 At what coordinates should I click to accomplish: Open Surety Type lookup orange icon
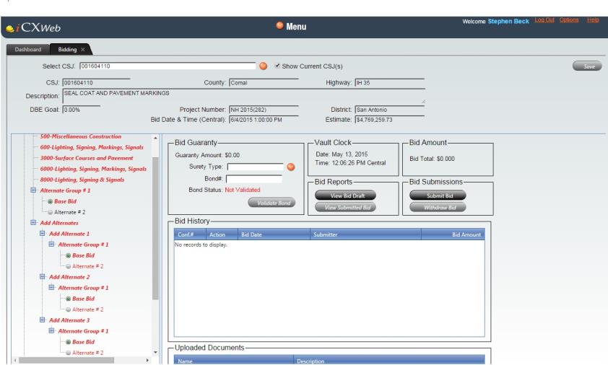291,167
